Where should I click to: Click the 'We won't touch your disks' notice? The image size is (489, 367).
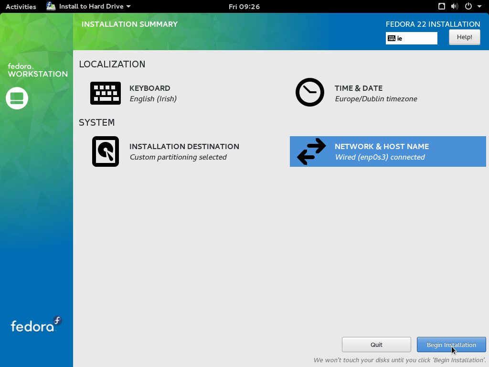click(x=400, y=360)
